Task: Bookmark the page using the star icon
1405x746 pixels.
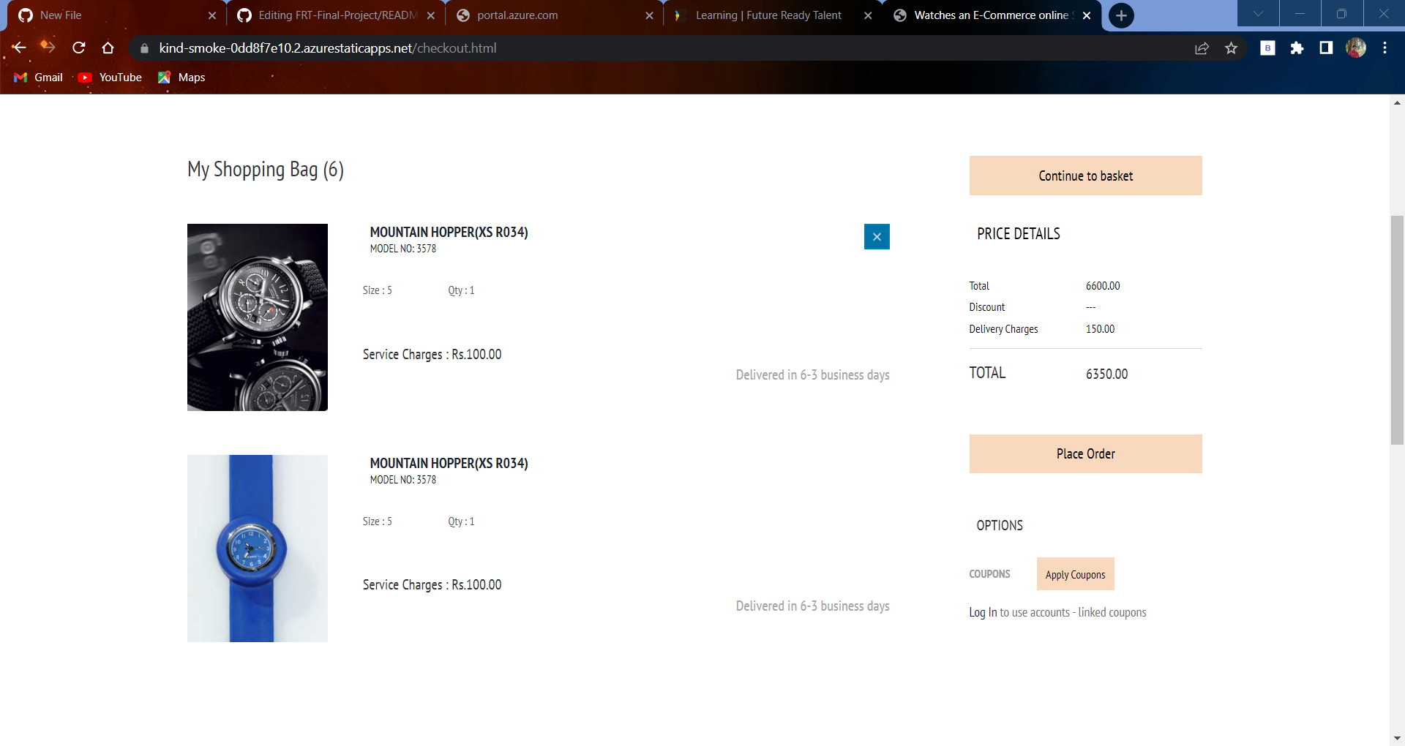Action: click(1232, 48)
